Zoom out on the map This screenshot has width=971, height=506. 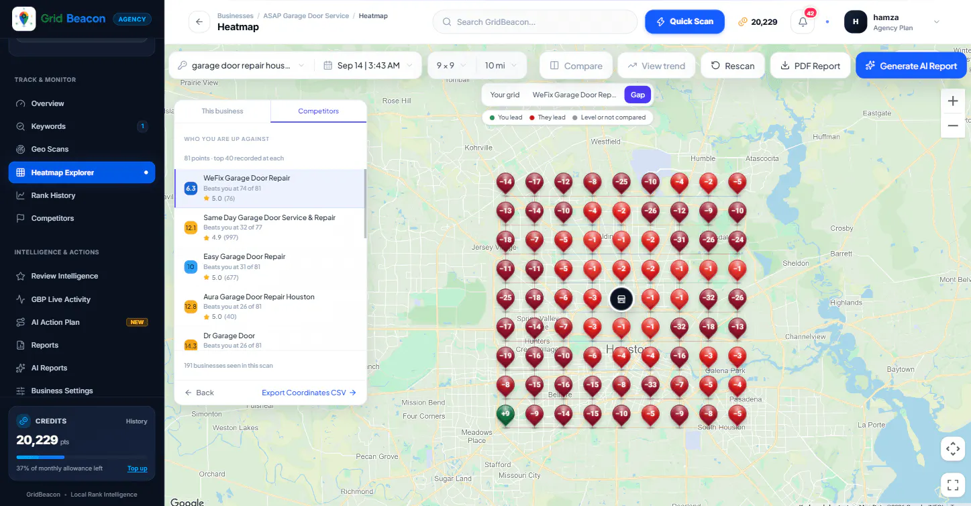953,125
